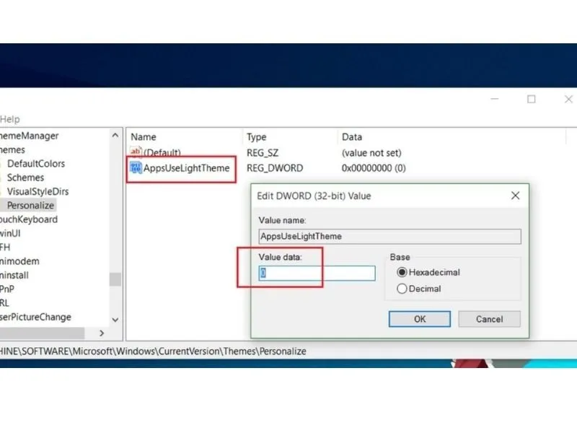This screenshot has width=577, height=433.
Task: Select the Personalize registry key
Action: 30,206
